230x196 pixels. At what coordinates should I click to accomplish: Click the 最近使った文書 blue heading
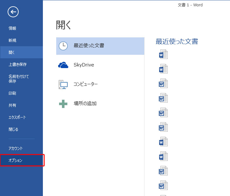point(177,41)
